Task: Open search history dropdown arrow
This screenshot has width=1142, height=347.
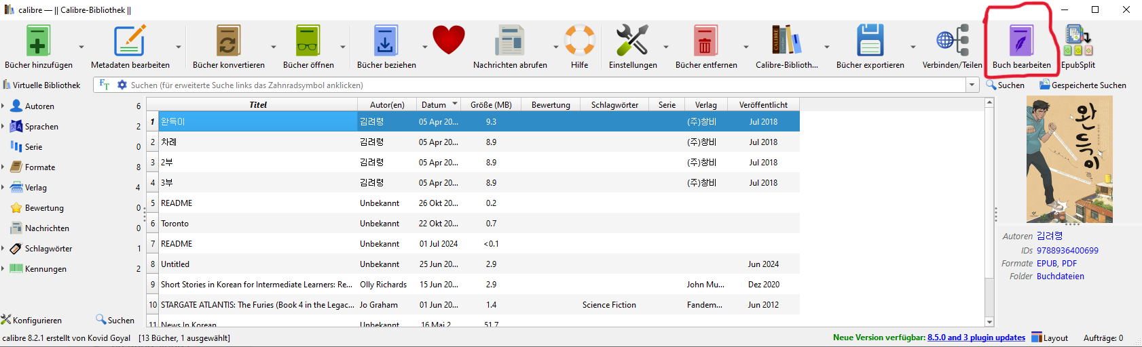Action: click(x=972, y=85)
